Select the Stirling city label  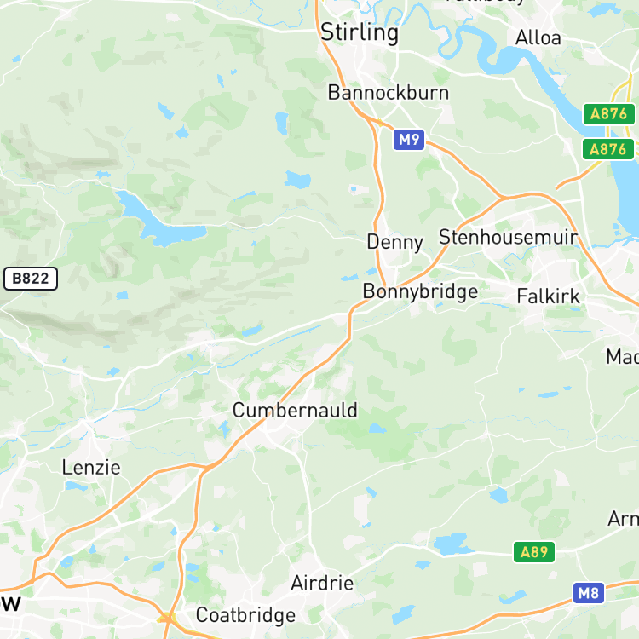click(x=360, y=32)
